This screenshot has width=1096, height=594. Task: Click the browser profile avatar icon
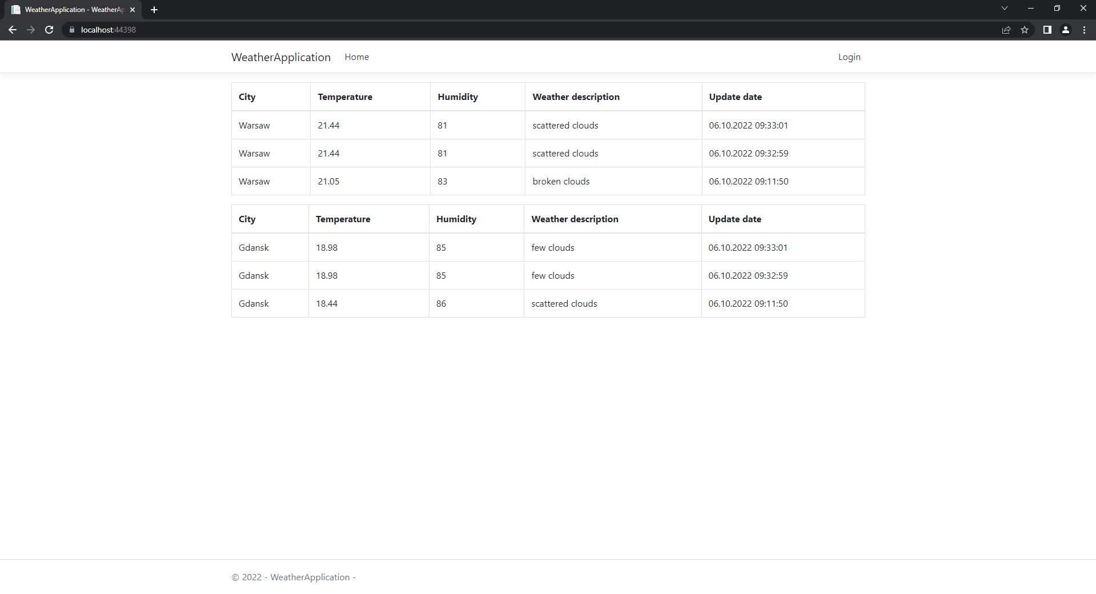[x=1065, y=30]
